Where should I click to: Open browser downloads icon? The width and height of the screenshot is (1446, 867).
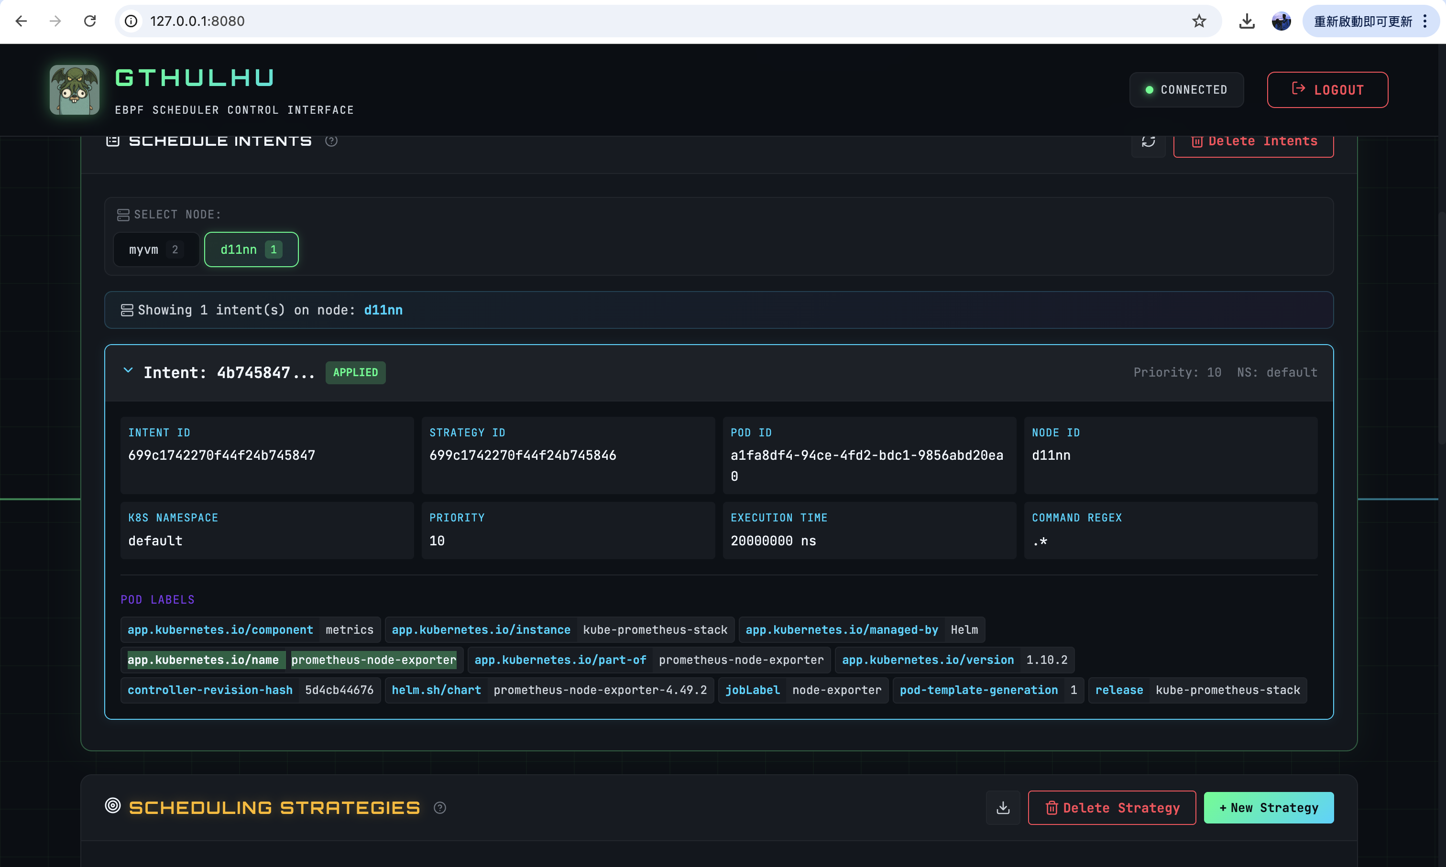pyautogui.click(x=1246, y=22)
